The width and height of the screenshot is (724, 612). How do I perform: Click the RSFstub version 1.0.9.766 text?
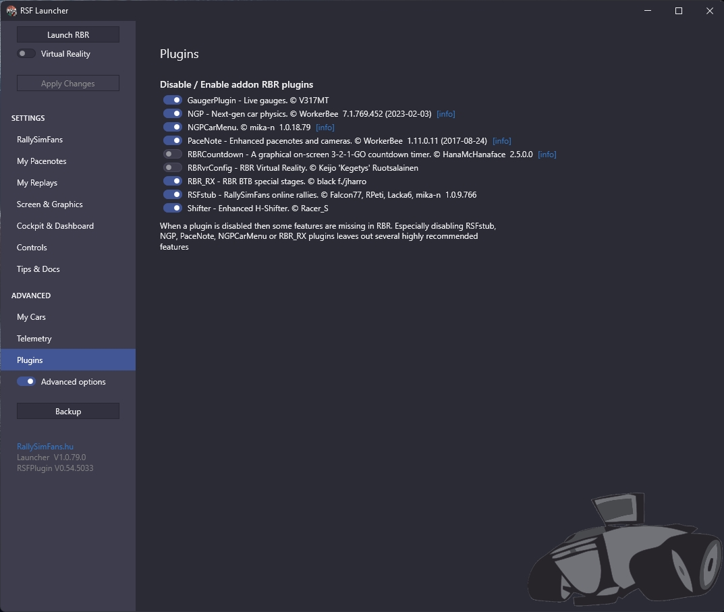[461, 195]
